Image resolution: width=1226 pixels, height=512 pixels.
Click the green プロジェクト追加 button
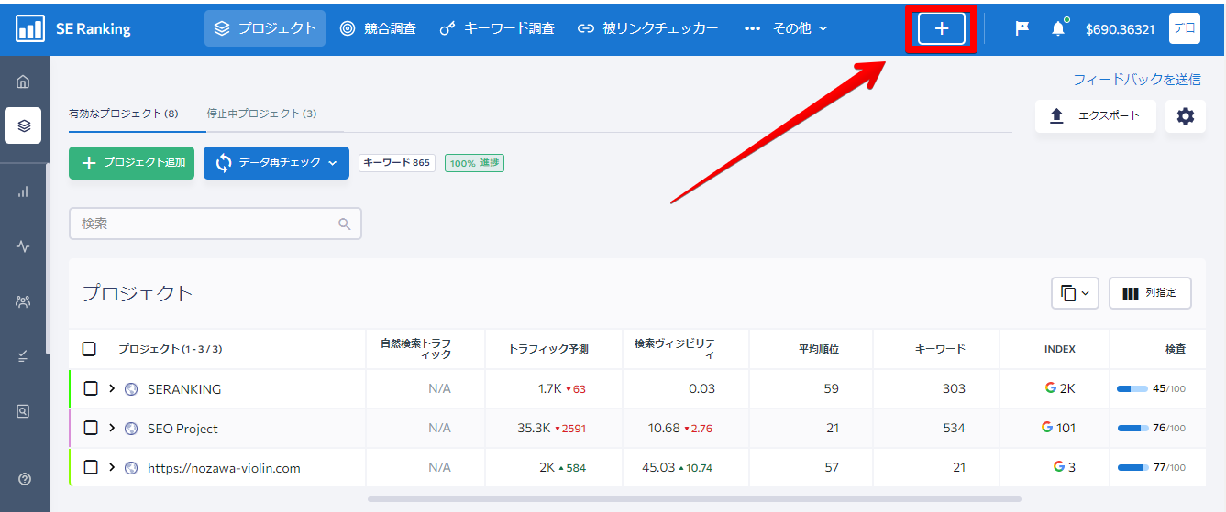tap(131, 163)
